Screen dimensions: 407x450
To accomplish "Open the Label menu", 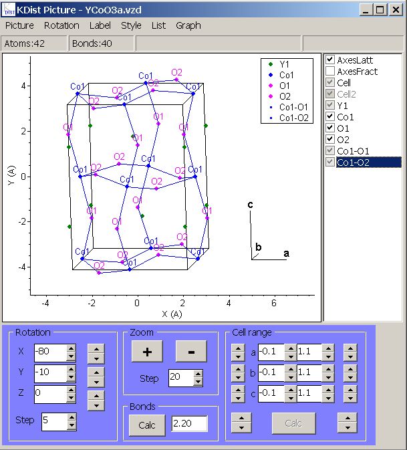I will [x=100, y=25].
